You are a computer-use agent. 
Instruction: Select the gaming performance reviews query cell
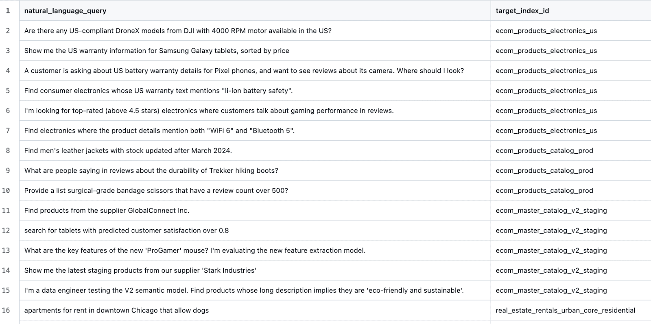pos(209,111)
